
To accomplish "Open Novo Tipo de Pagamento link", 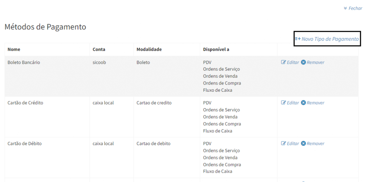I will click(330, 39).
